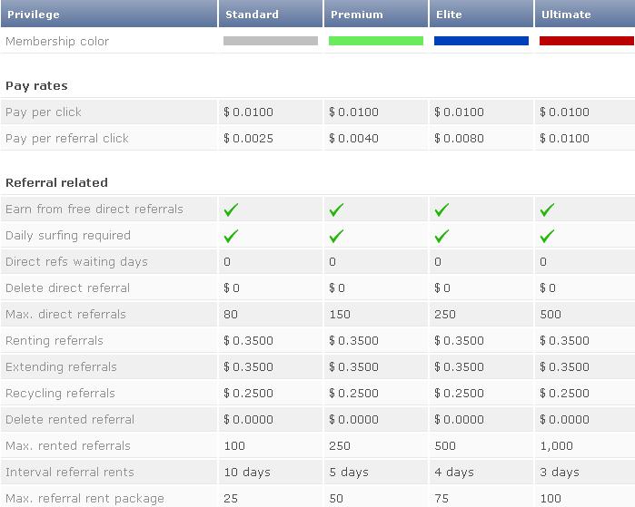This screenshot has width=635, height=507.
Task: Click the blue Elite membership color bar
Action: point(481,41)
